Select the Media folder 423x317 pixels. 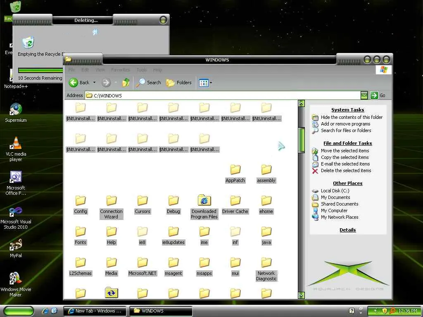(x=111, y=267)
